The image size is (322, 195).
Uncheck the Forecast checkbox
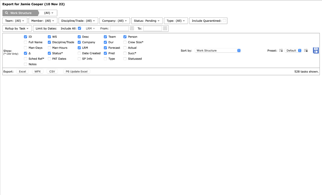[x=105, y=48]
